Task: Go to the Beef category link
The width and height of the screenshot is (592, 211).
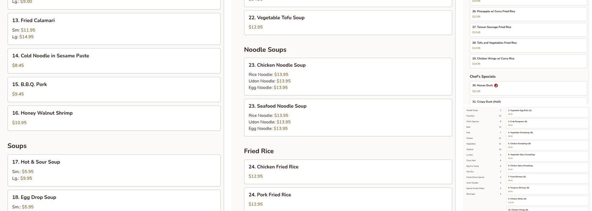Action: click(468, 127)
